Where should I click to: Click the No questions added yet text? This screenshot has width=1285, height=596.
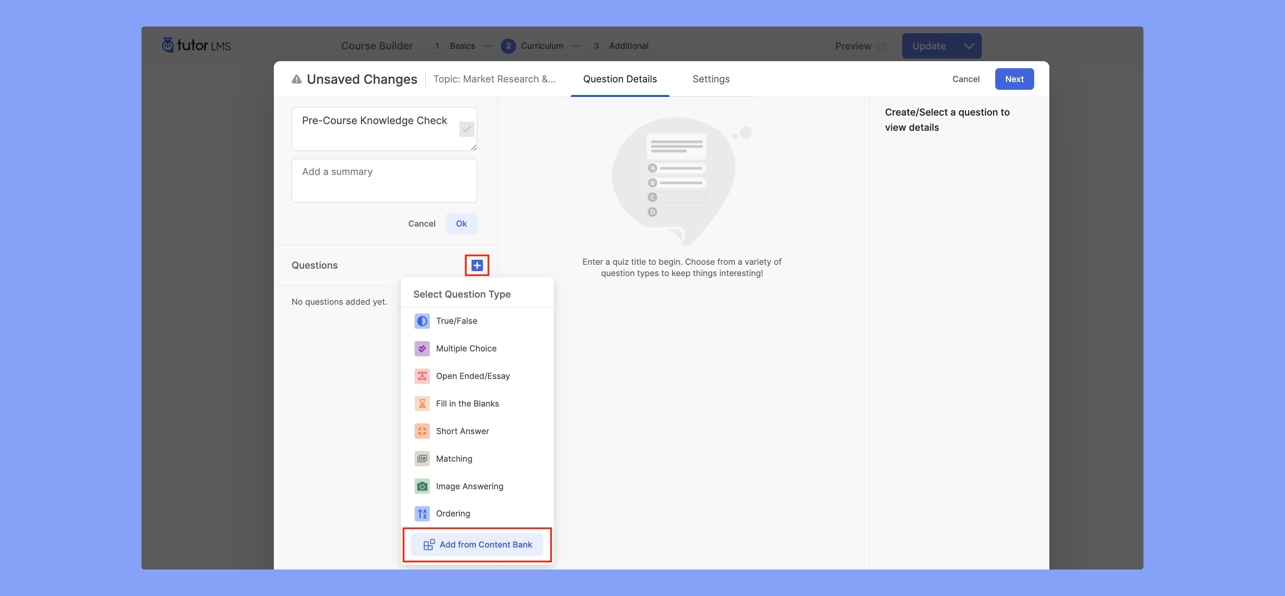[x=339, y=302]
